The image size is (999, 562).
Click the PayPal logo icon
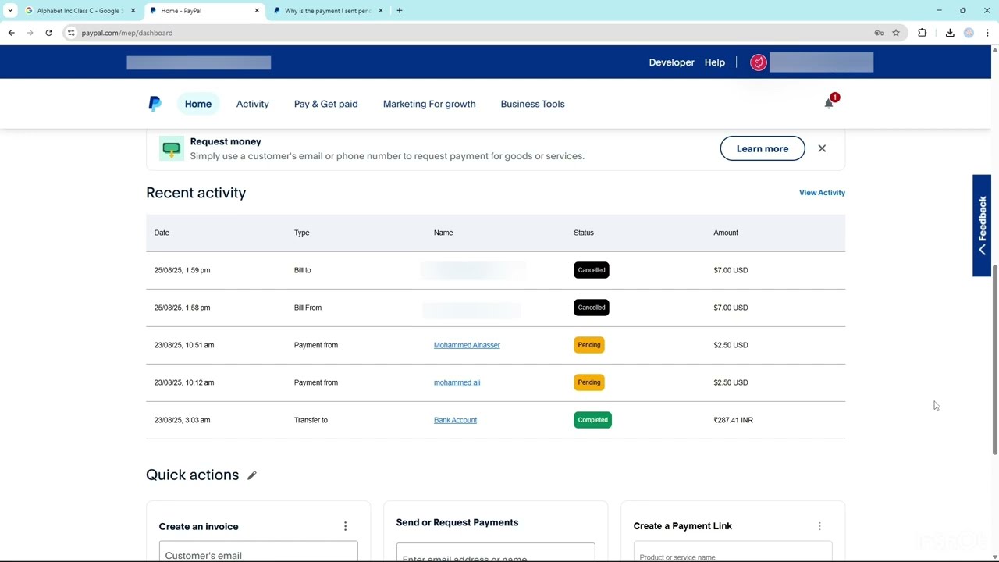(155, 104)
